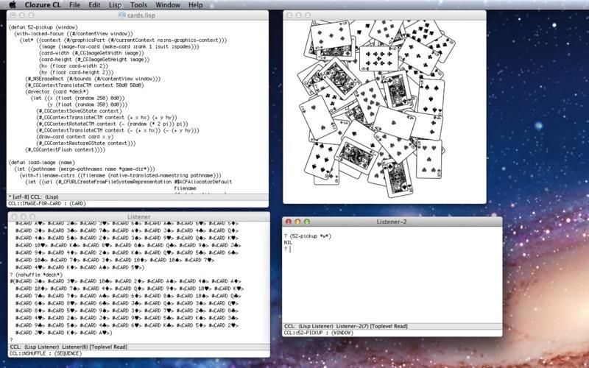This screenshot has width=589, height=368.
Task: Minimize the Listener-2 window with yellow button
Action: (x=297, y=222)
